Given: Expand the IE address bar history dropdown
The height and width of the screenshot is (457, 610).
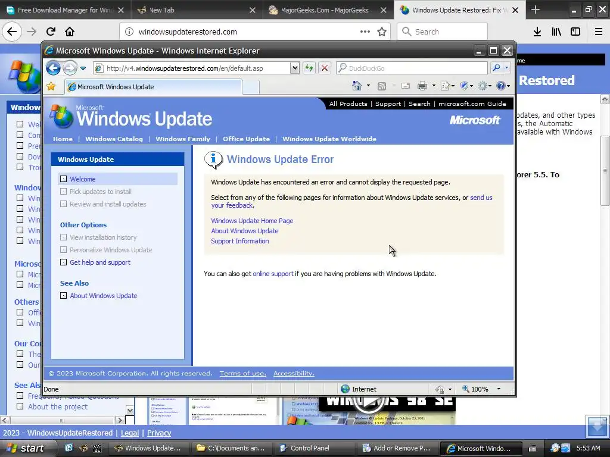Looking at the screenshot, I should coord(295,68).
